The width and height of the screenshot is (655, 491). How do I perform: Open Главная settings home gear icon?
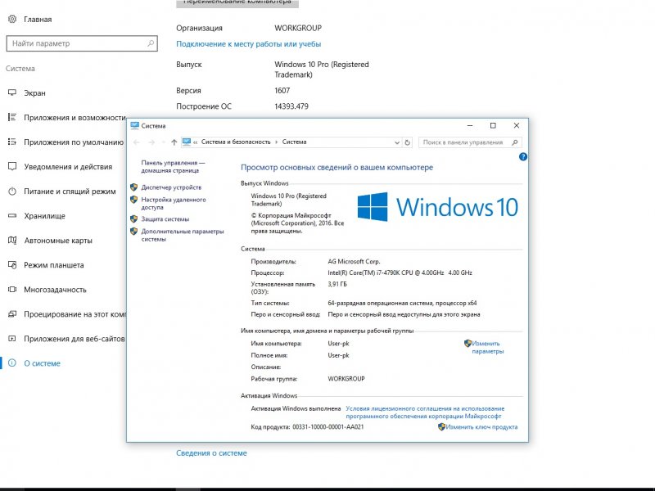point(12,19)
